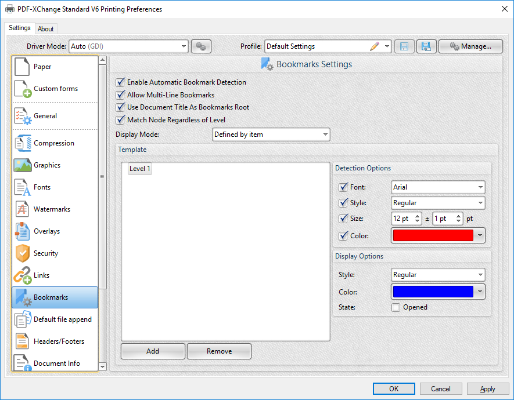Click the Add level button

153,351
